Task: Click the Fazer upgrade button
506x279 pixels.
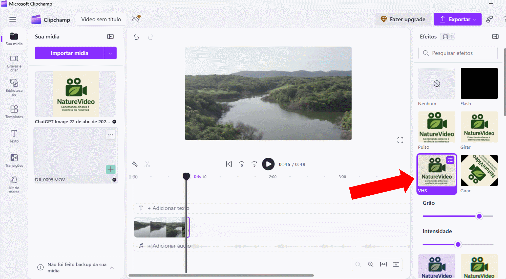Action: coord(403,19)
